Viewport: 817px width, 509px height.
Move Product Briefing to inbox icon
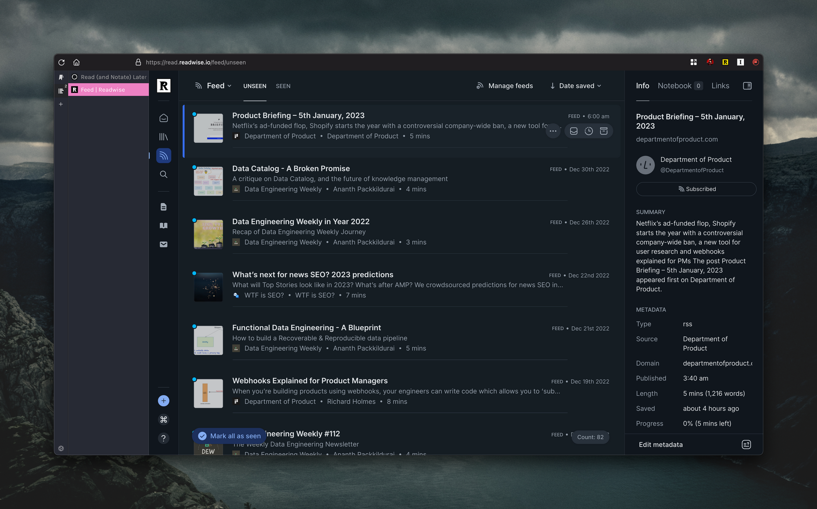[x=574, y=131]
